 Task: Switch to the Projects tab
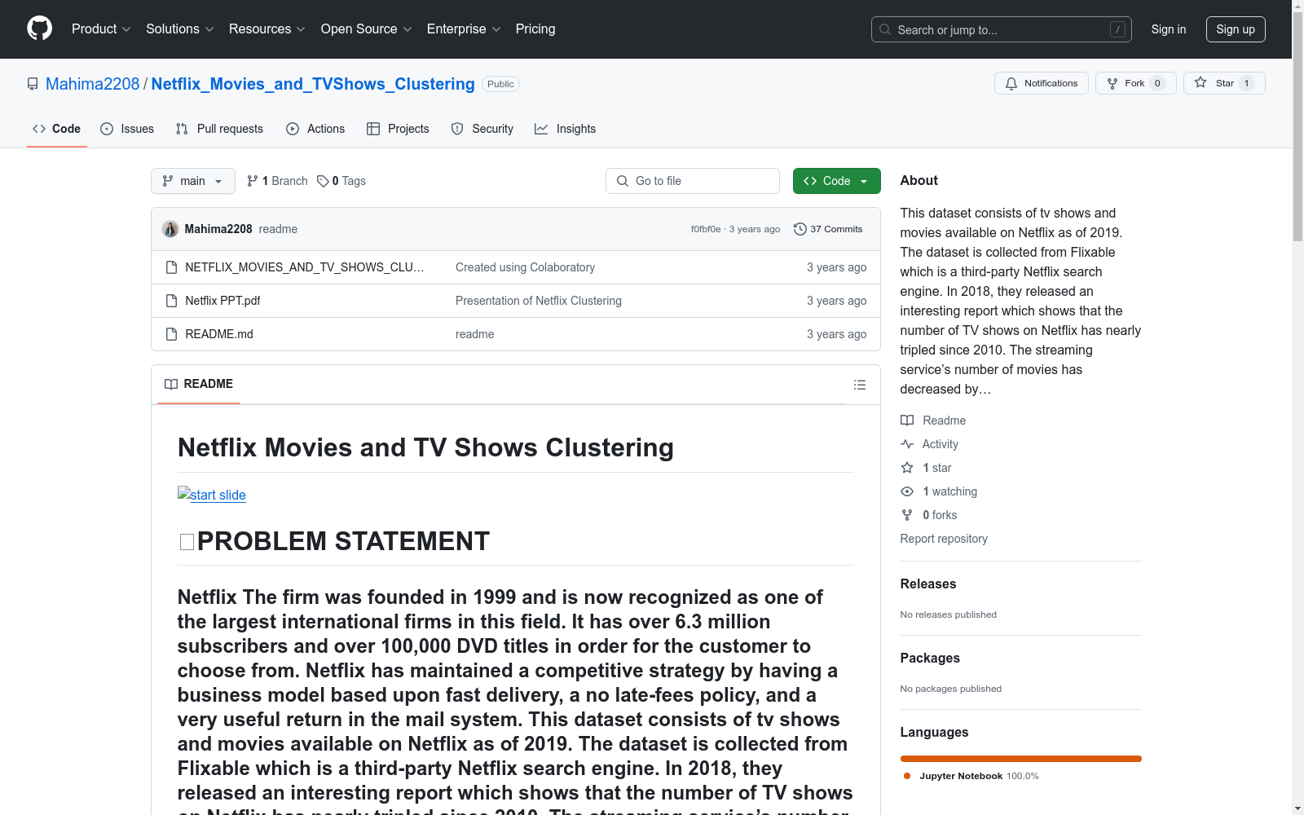pyautogui.click(x=398, y=129)
